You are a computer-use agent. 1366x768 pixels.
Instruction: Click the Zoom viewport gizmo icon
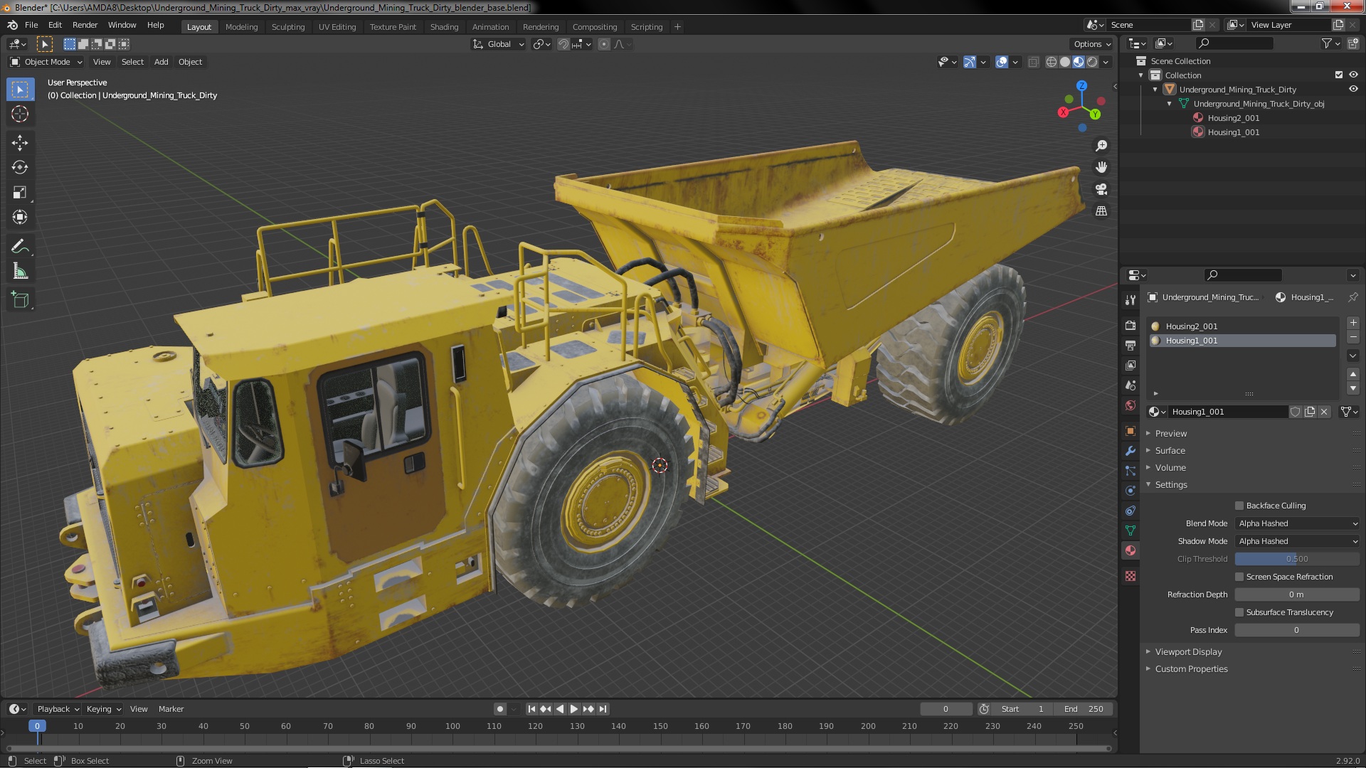1101,146
